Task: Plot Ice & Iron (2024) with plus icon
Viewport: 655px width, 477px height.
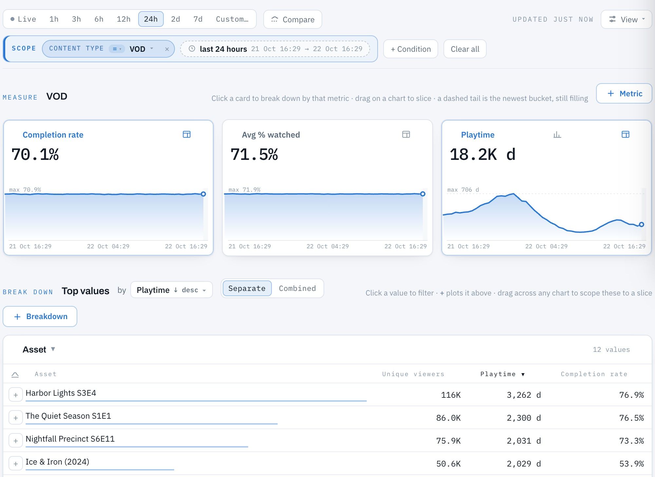Action: (16, 464)
